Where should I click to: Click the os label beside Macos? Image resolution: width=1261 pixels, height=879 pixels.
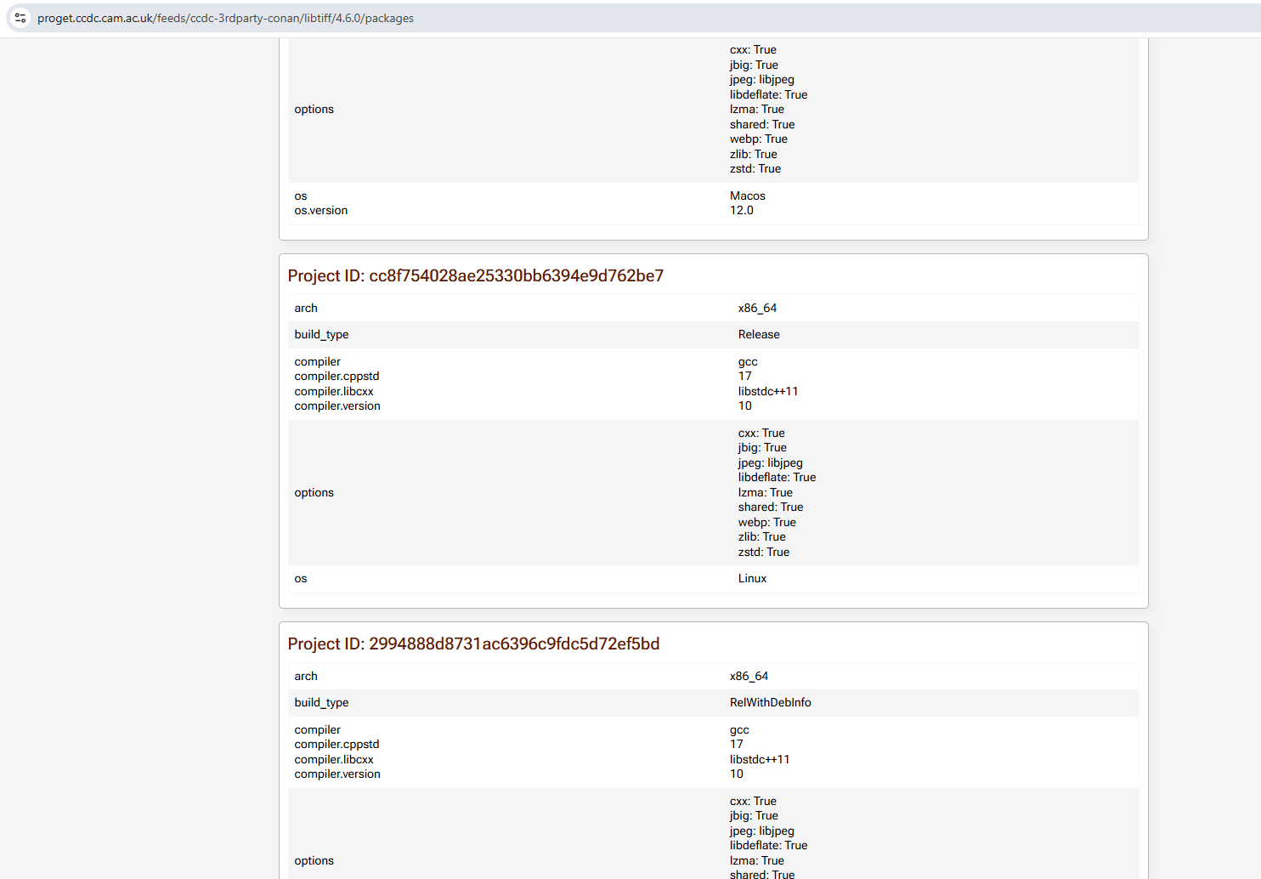coord(301,196)
